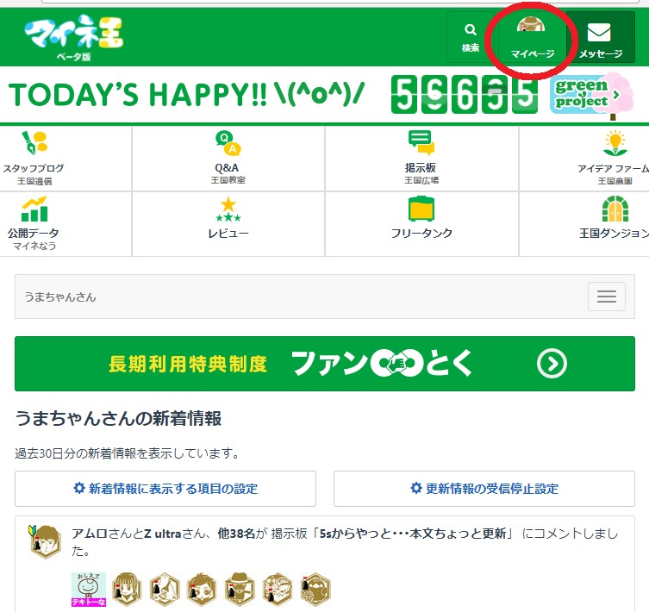Expand the hamburger menu beside うまちゃんさん
This screenshot has width=649, height=612.
tap(607, 297)
